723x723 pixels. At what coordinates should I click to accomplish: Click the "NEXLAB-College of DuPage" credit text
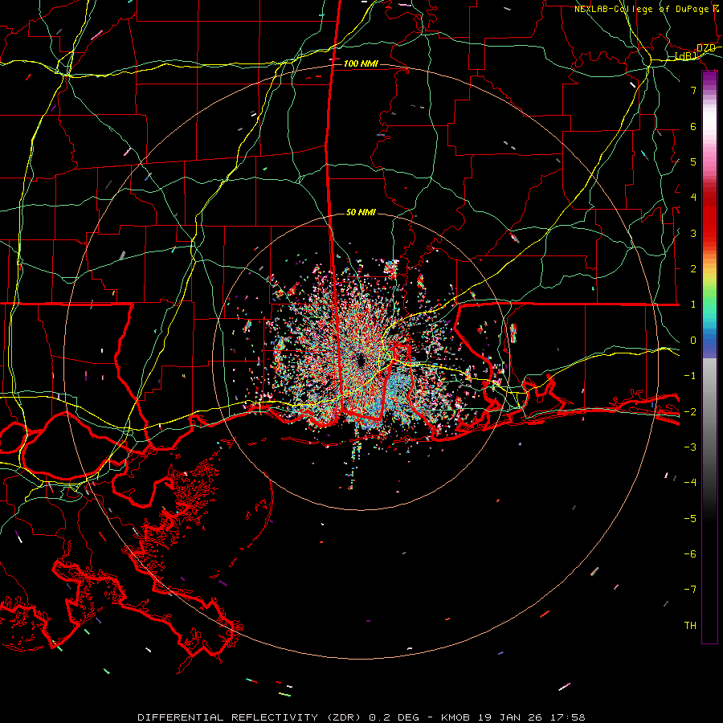coord(643,9)
